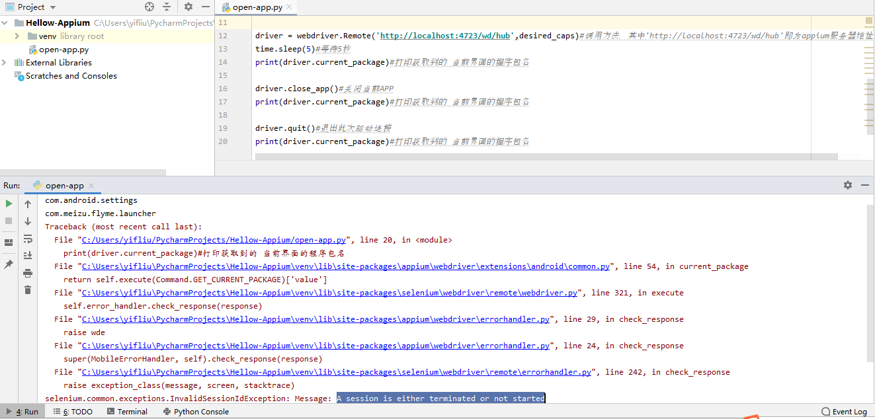This screenshot has height=419, width=875.
Task: Click the stop process icon
Action: tap(9, 221)
